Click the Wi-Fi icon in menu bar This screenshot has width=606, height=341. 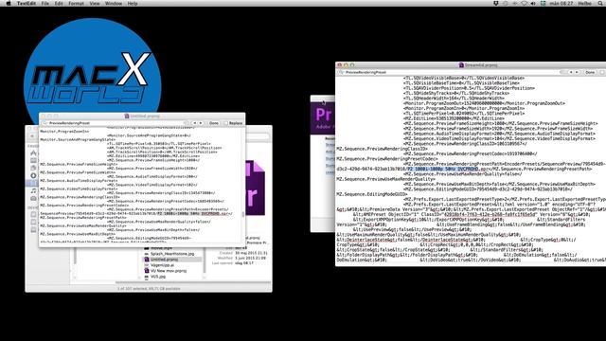(x=524, y=3)
